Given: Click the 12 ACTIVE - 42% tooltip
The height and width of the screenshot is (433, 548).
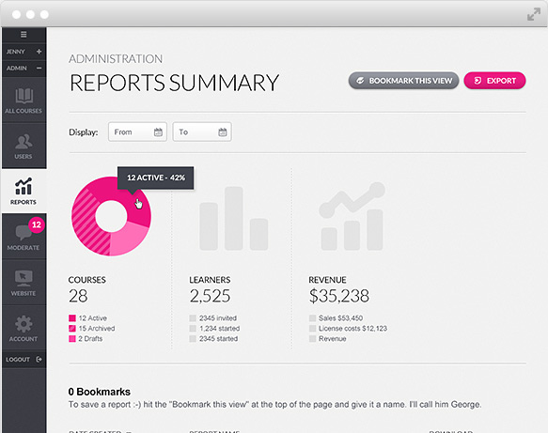Looking at the screenshot, I should (x=155, y=178).
